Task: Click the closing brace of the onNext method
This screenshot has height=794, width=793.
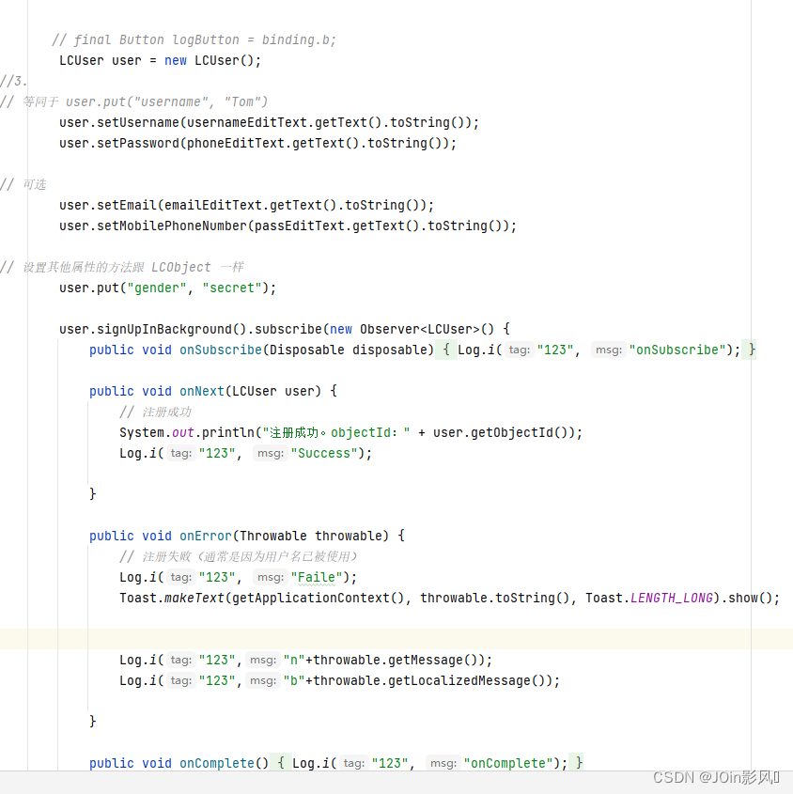Action: 93,493
